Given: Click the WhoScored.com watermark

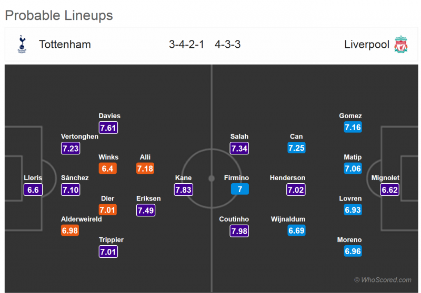Looking at the screenshot, I should (383, 280).
